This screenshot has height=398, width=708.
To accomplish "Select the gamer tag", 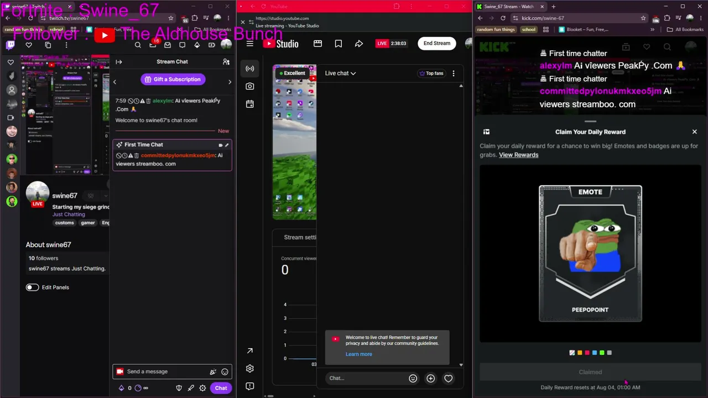I will click(88, 223).
